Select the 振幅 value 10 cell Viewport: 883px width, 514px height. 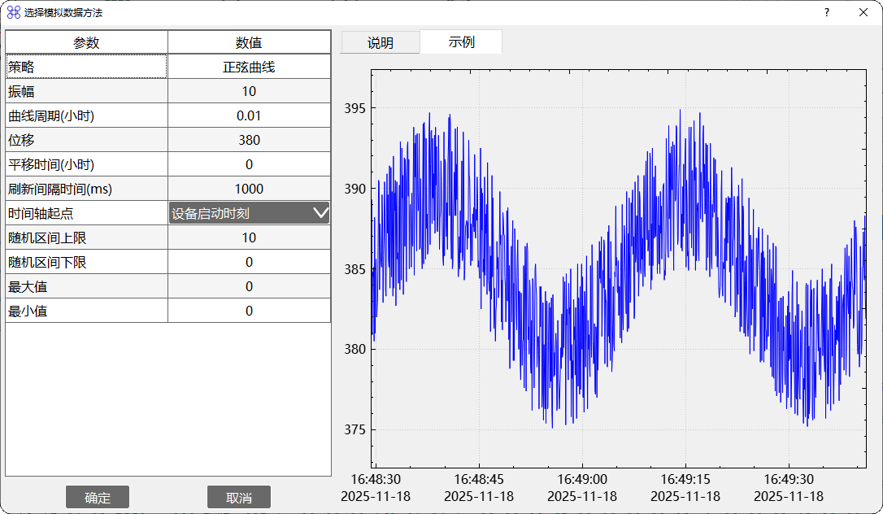249,91
